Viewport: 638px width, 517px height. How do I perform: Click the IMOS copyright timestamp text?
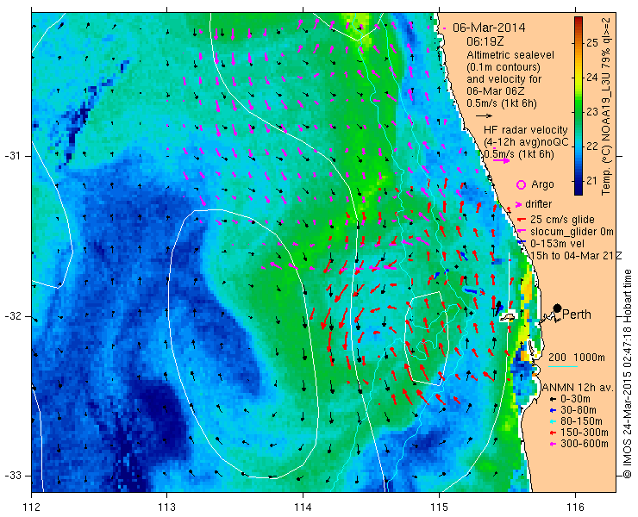[x=628, y=373]
